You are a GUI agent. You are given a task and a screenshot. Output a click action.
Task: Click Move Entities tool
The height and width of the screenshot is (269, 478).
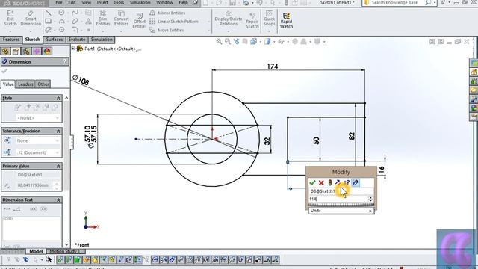(167, 30)
